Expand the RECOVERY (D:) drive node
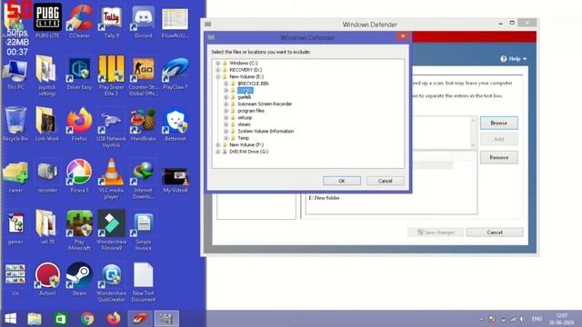582x327 pixels. point(218,70)
